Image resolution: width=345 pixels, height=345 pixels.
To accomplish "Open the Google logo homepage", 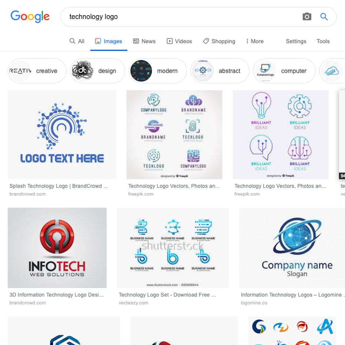I will click(x=30, y=16).
